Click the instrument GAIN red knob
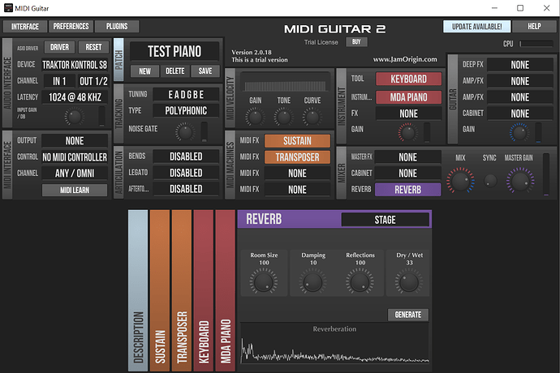 (x=408, y=132)
